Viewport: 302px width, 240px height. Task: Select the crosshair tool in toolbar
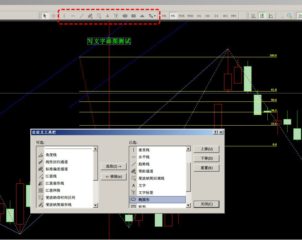tap(54, 16)
